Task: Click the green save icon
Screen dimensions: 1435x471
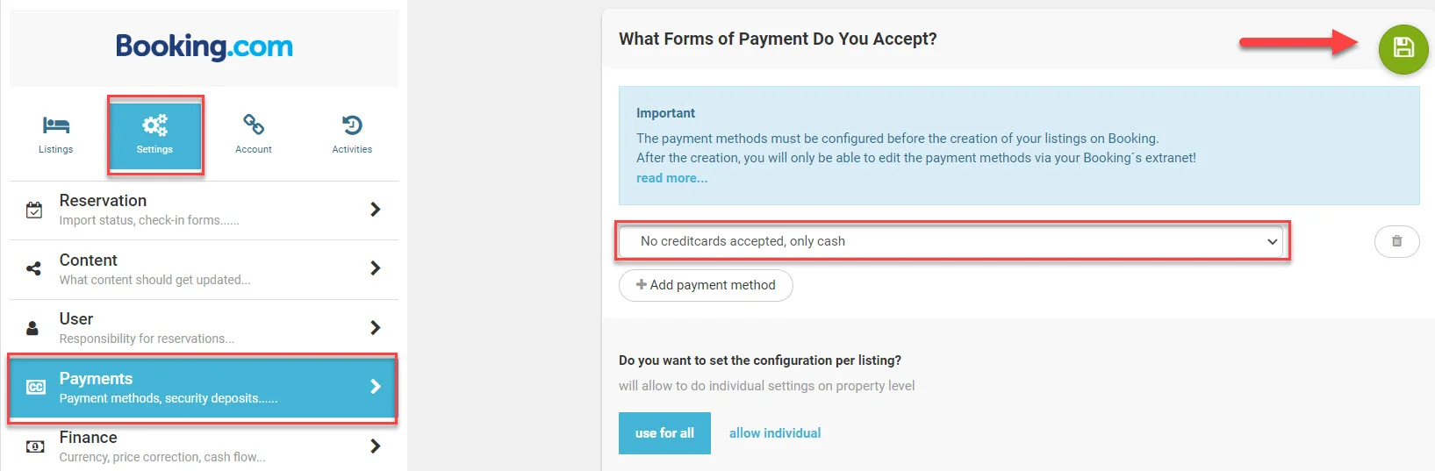Action: point(1403,48)
